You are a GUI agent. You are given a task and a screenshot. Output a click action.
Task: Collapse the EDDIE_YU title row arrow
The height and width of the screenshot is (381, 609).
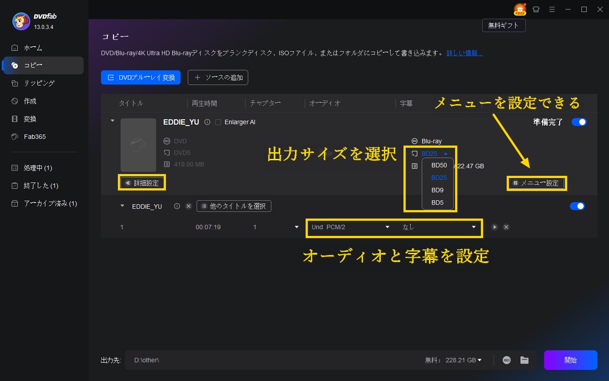pos(123,206)
